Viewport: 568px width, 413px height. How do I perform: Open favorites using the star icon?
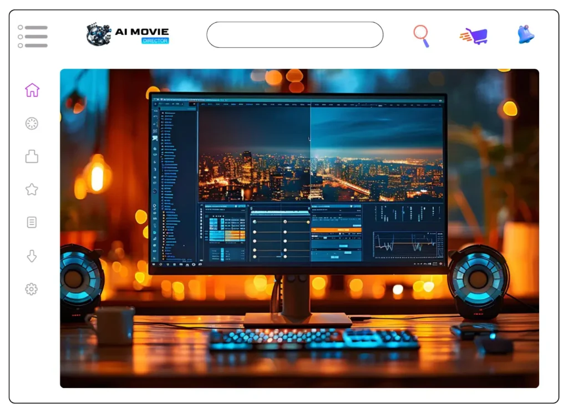point(32,190)
